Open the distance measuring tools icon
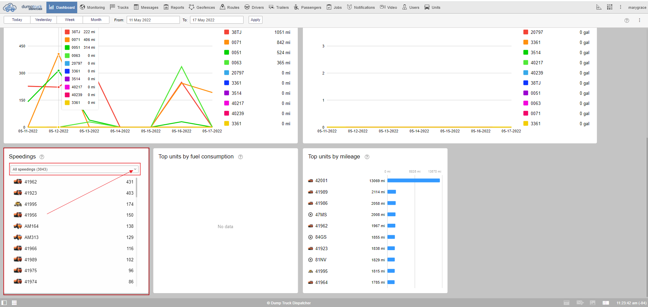This screenshot has height=307, width=648. [599, 7]
